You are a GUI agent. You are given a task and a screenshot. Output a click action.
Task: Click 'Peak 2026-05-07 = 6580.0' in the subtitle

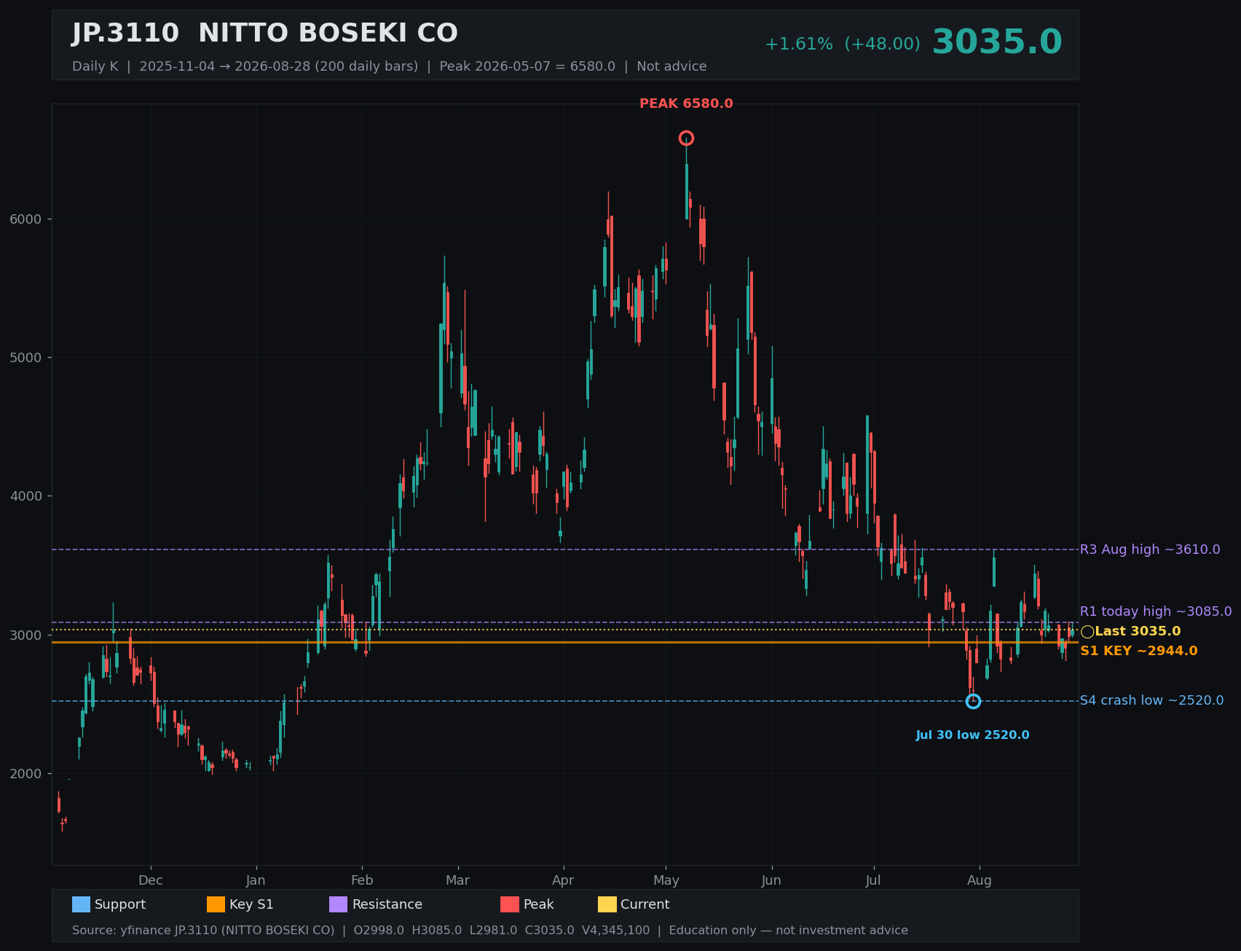point(527,66)
